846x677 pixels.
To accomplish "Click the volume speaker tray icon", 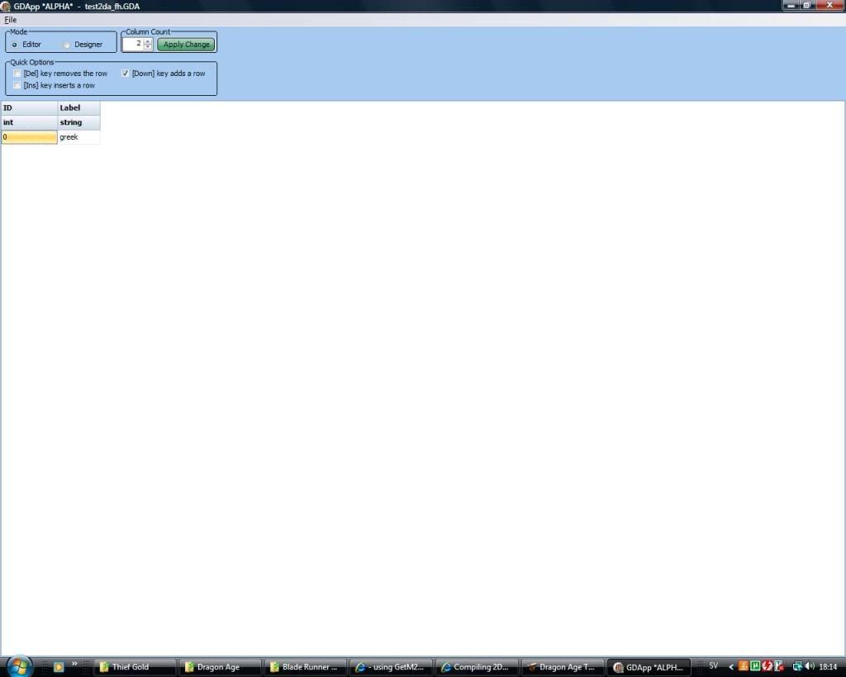I will coord(811,666).
